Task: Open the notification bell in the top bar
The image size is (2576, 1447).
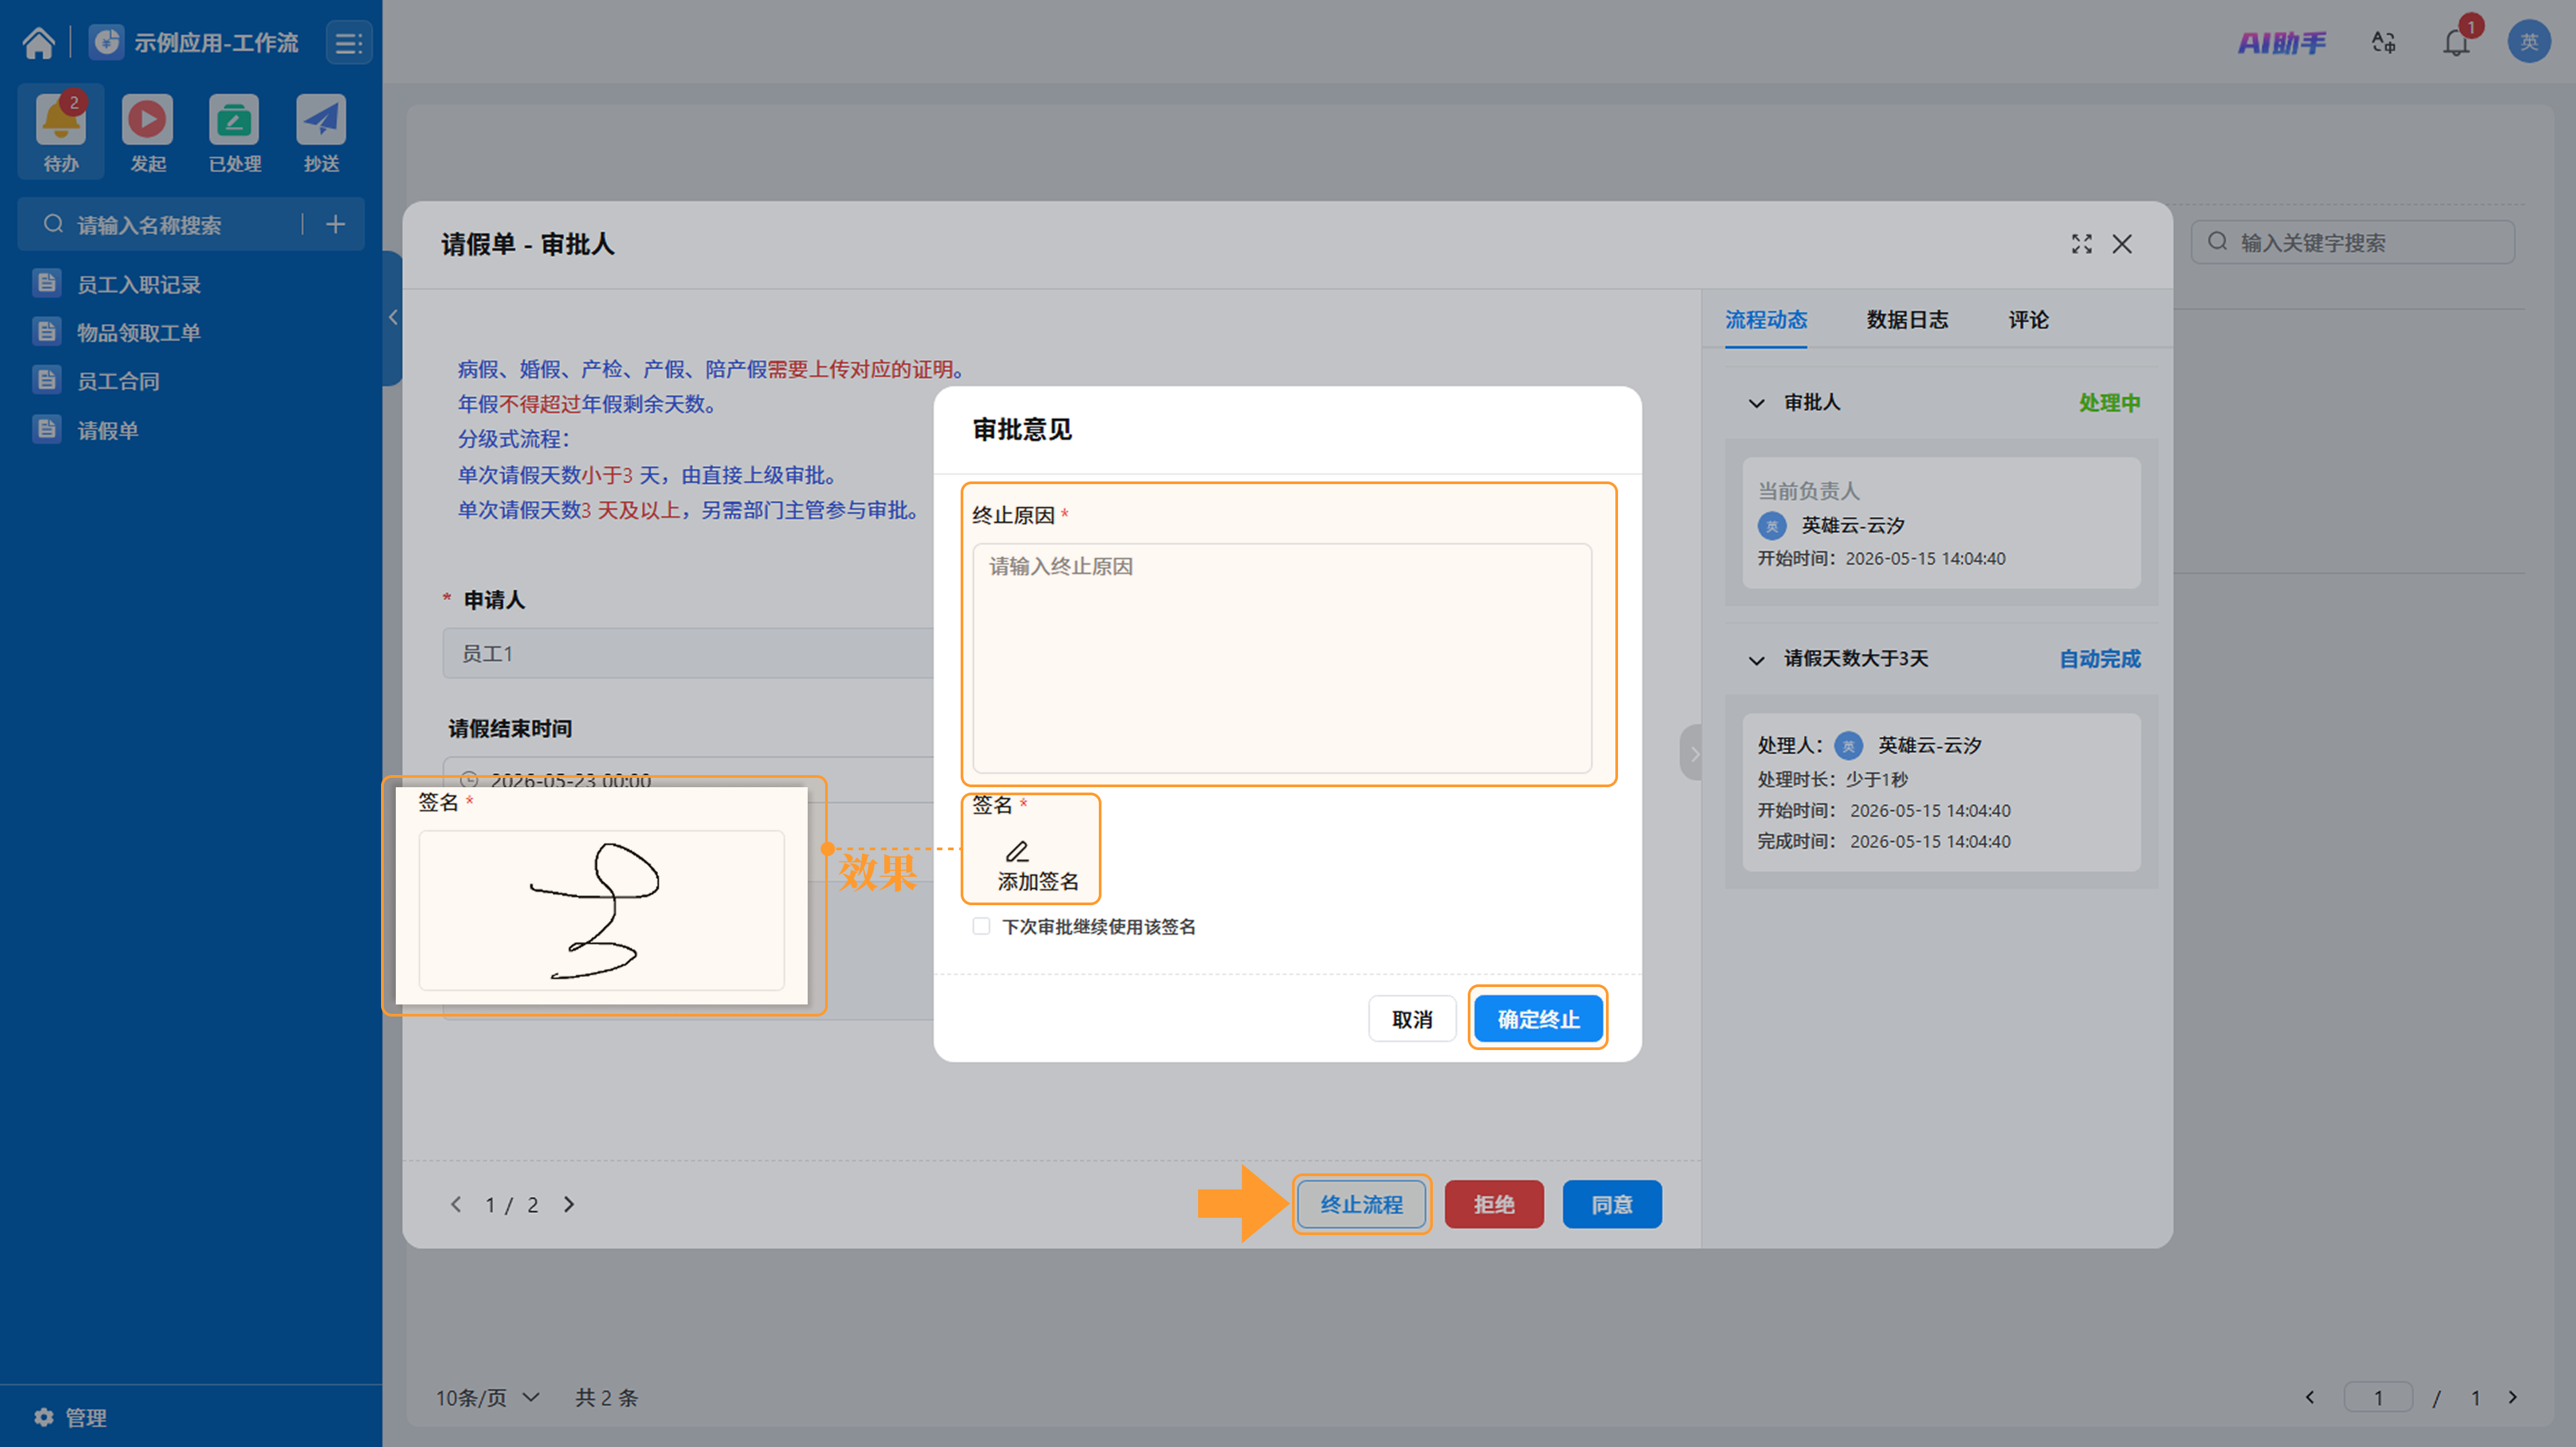Action: tap(2456, 42)
